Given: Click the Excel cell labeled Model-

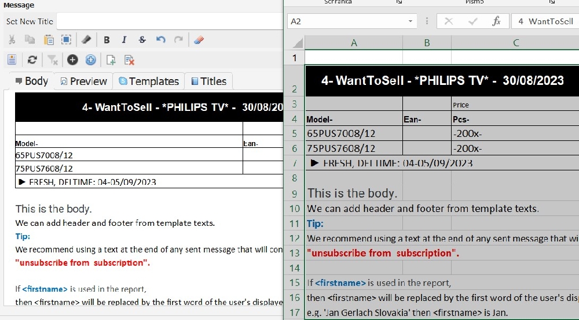Looking at the screenshot, I should click(x=354, y=118).
